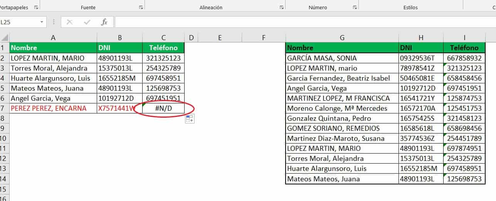Screen dimensions: 496x201
Task: Select cell Martinez Diaz-Maroto, Susana
Action: pyautogui.click(x=342, y=139)
